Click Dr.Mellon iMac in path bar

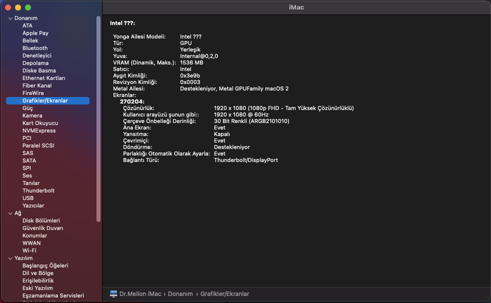140,294
